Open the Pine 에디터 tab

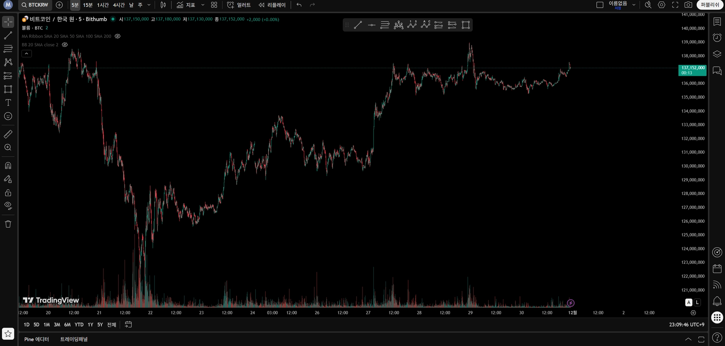[x=37, y=339]
